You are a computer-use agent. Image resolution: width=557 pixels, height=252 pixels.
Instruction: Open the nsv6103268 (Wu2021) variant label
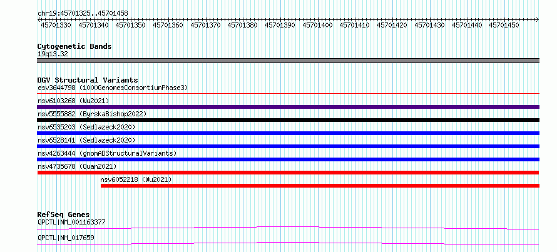[73, 101]
